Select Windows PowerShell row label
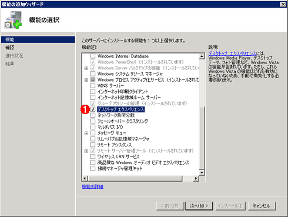Screen dimensions: 288x217 pos(140,62)
